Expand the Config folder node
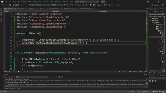The image size is (166, 93). (x=154, y=27)
